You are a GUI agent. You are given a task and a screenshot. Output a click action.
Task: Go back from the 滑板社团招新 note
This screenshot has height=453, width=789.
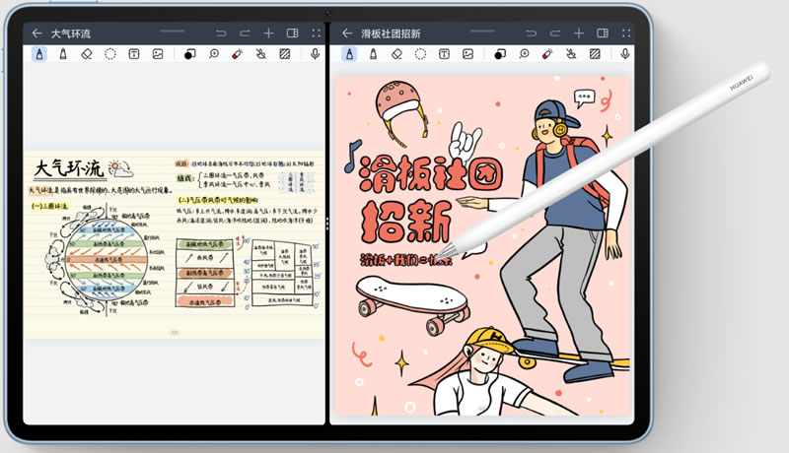click(x=347, y=33)
